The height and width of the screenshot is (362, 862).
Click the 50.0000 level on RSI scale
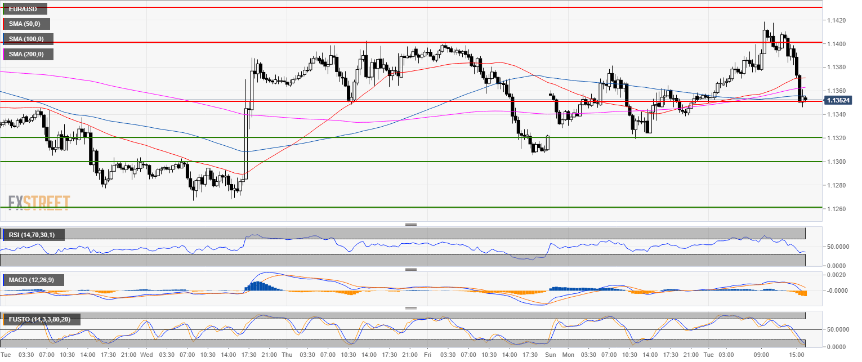pyautogui.click(x=836, y=247)
